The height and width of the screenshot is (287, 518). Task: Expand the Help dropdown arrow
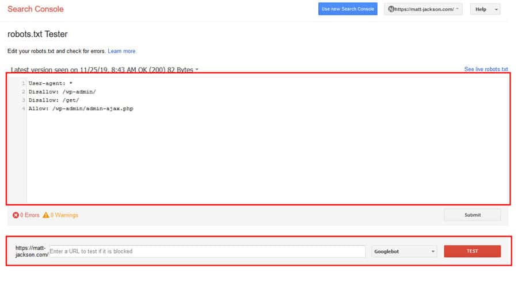tap(496, 10)
